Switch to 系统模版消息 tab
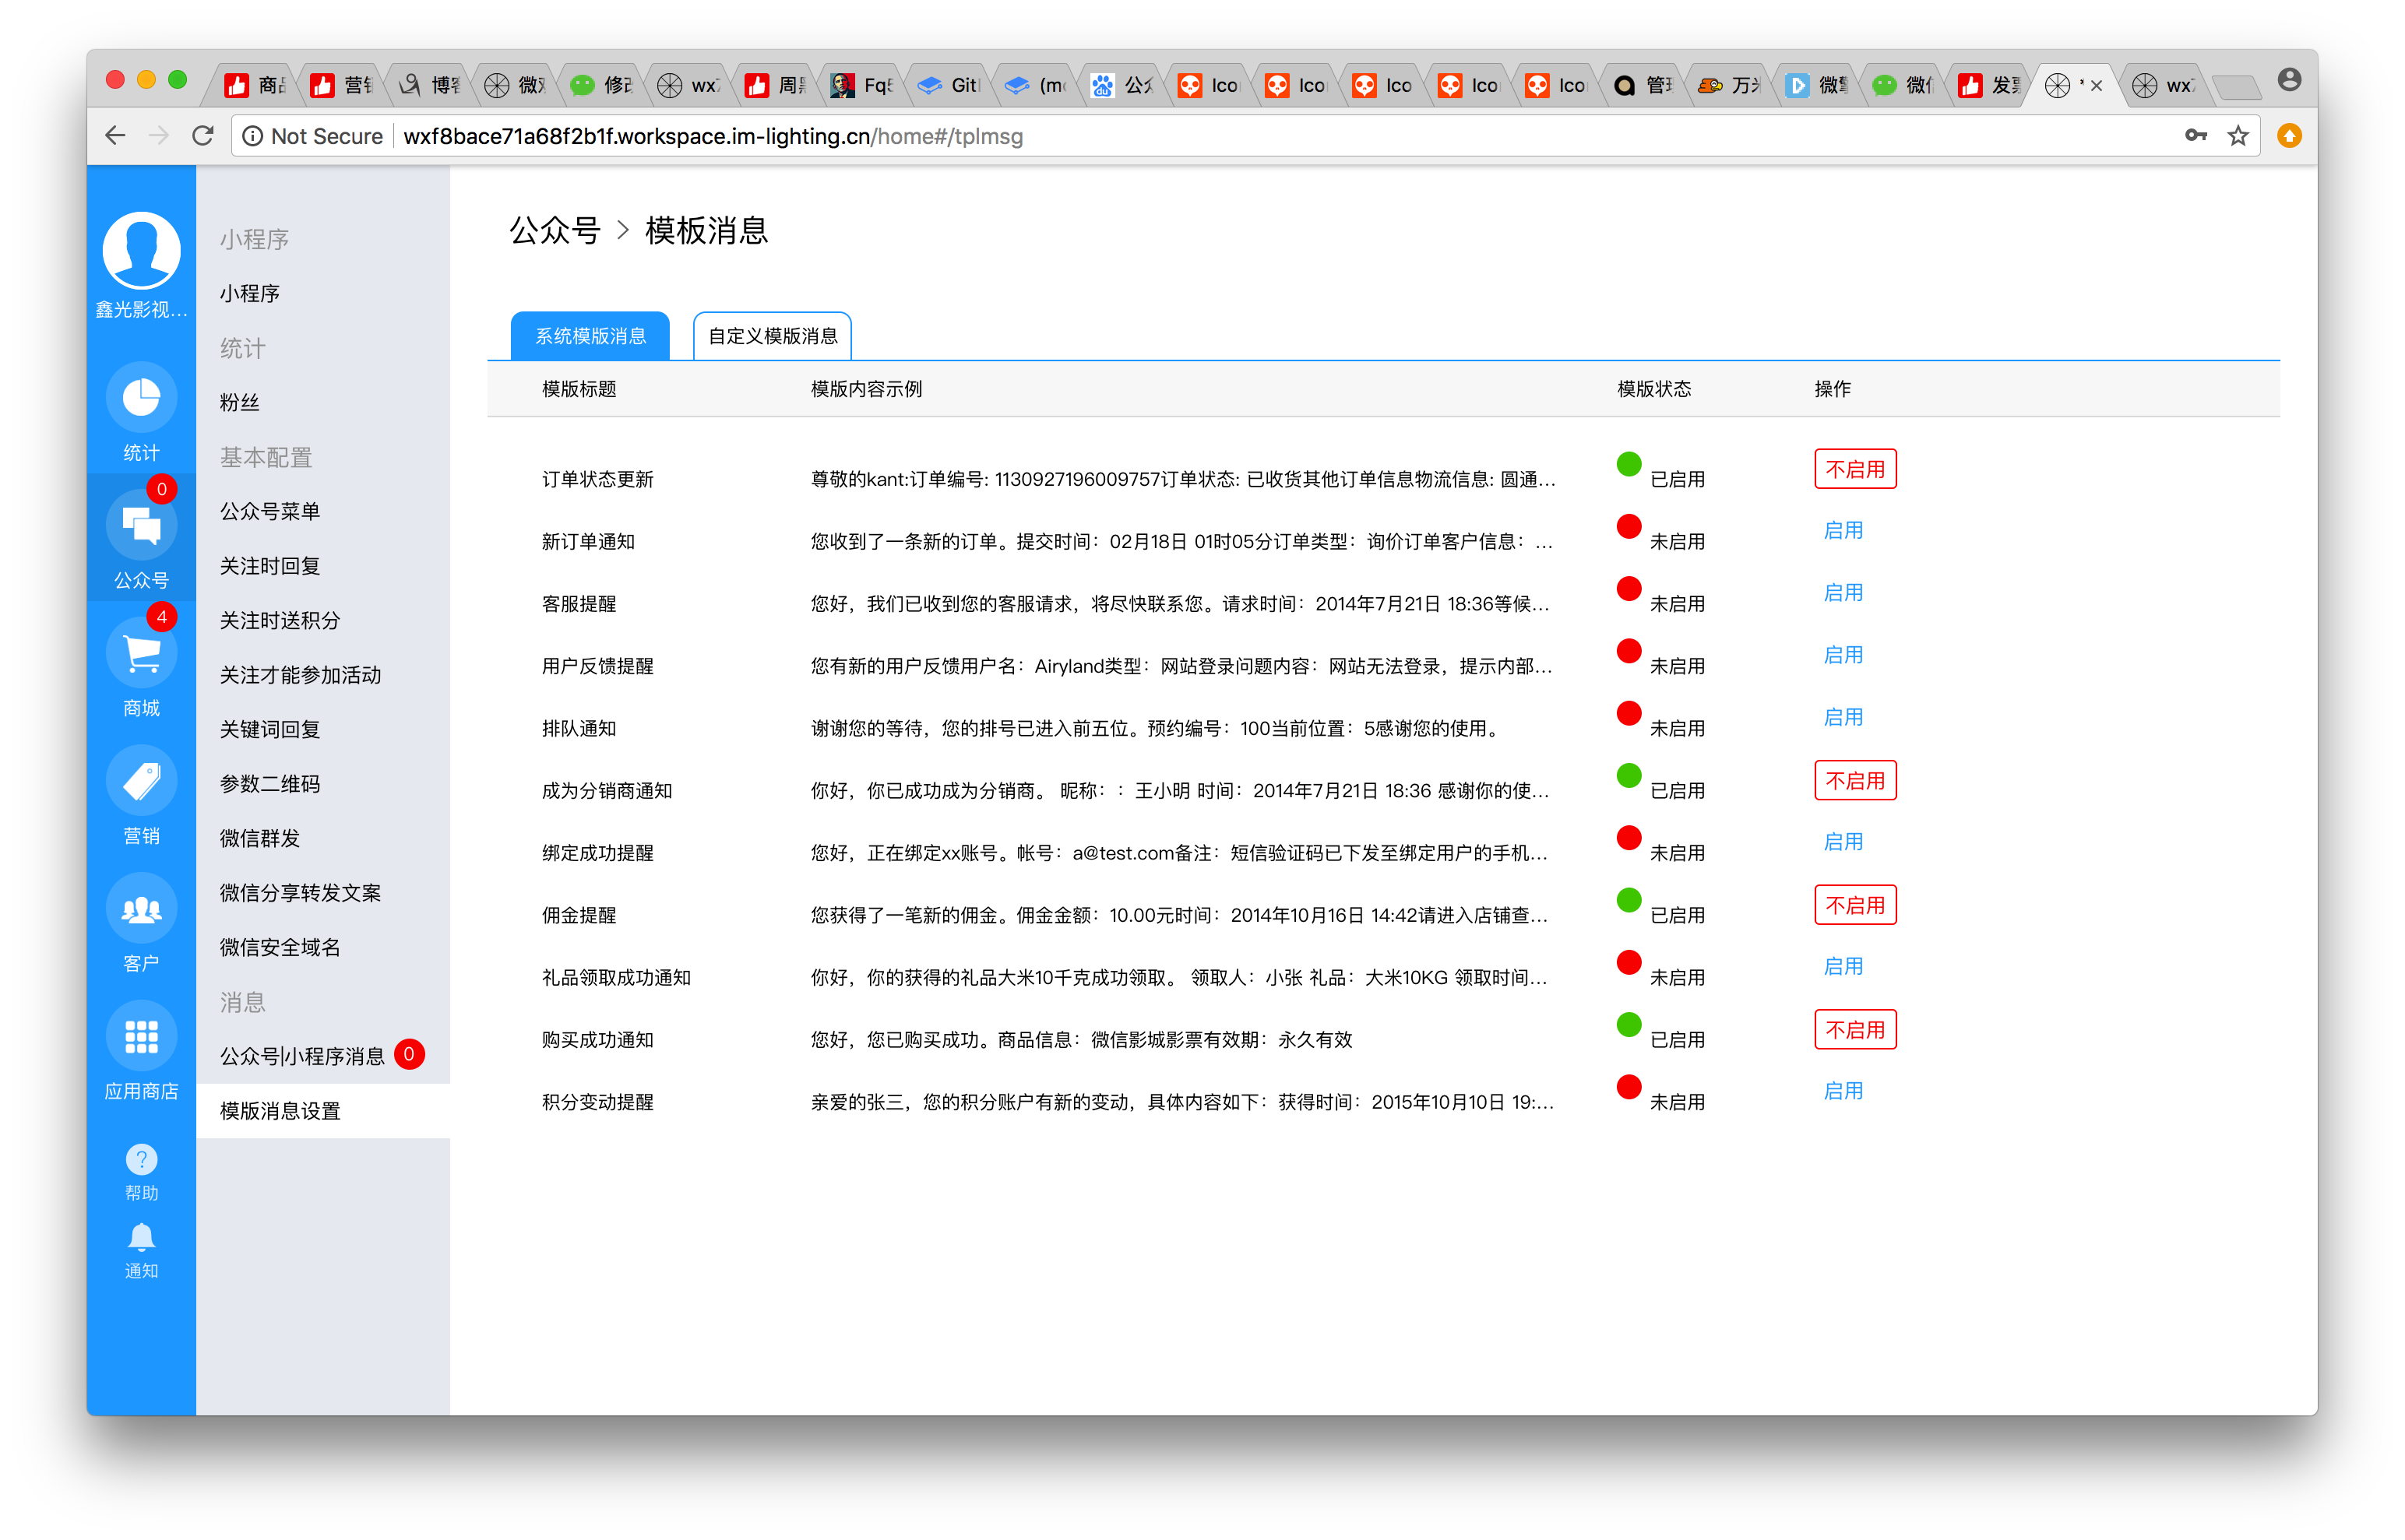2405x1540 pixels. click(590, 336)
